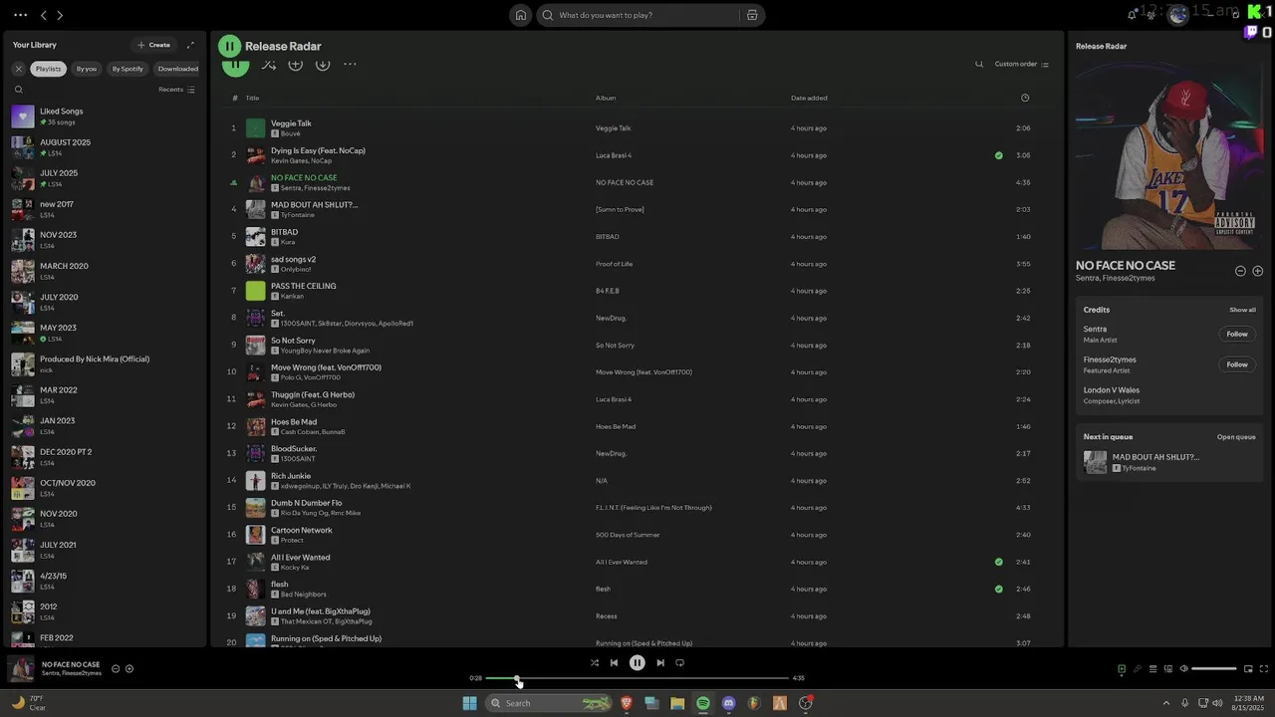Clear the Playlists library filter
Image resolution: width=1275 pixels, height=717 pixels.
(18, 69)
